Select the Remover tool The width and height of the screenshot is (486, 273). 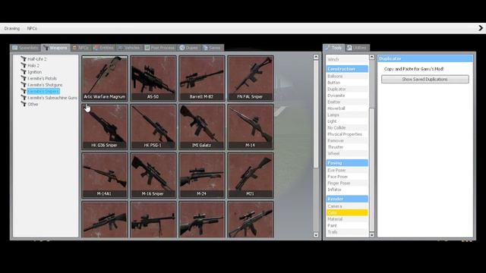[x=347, y=140]
